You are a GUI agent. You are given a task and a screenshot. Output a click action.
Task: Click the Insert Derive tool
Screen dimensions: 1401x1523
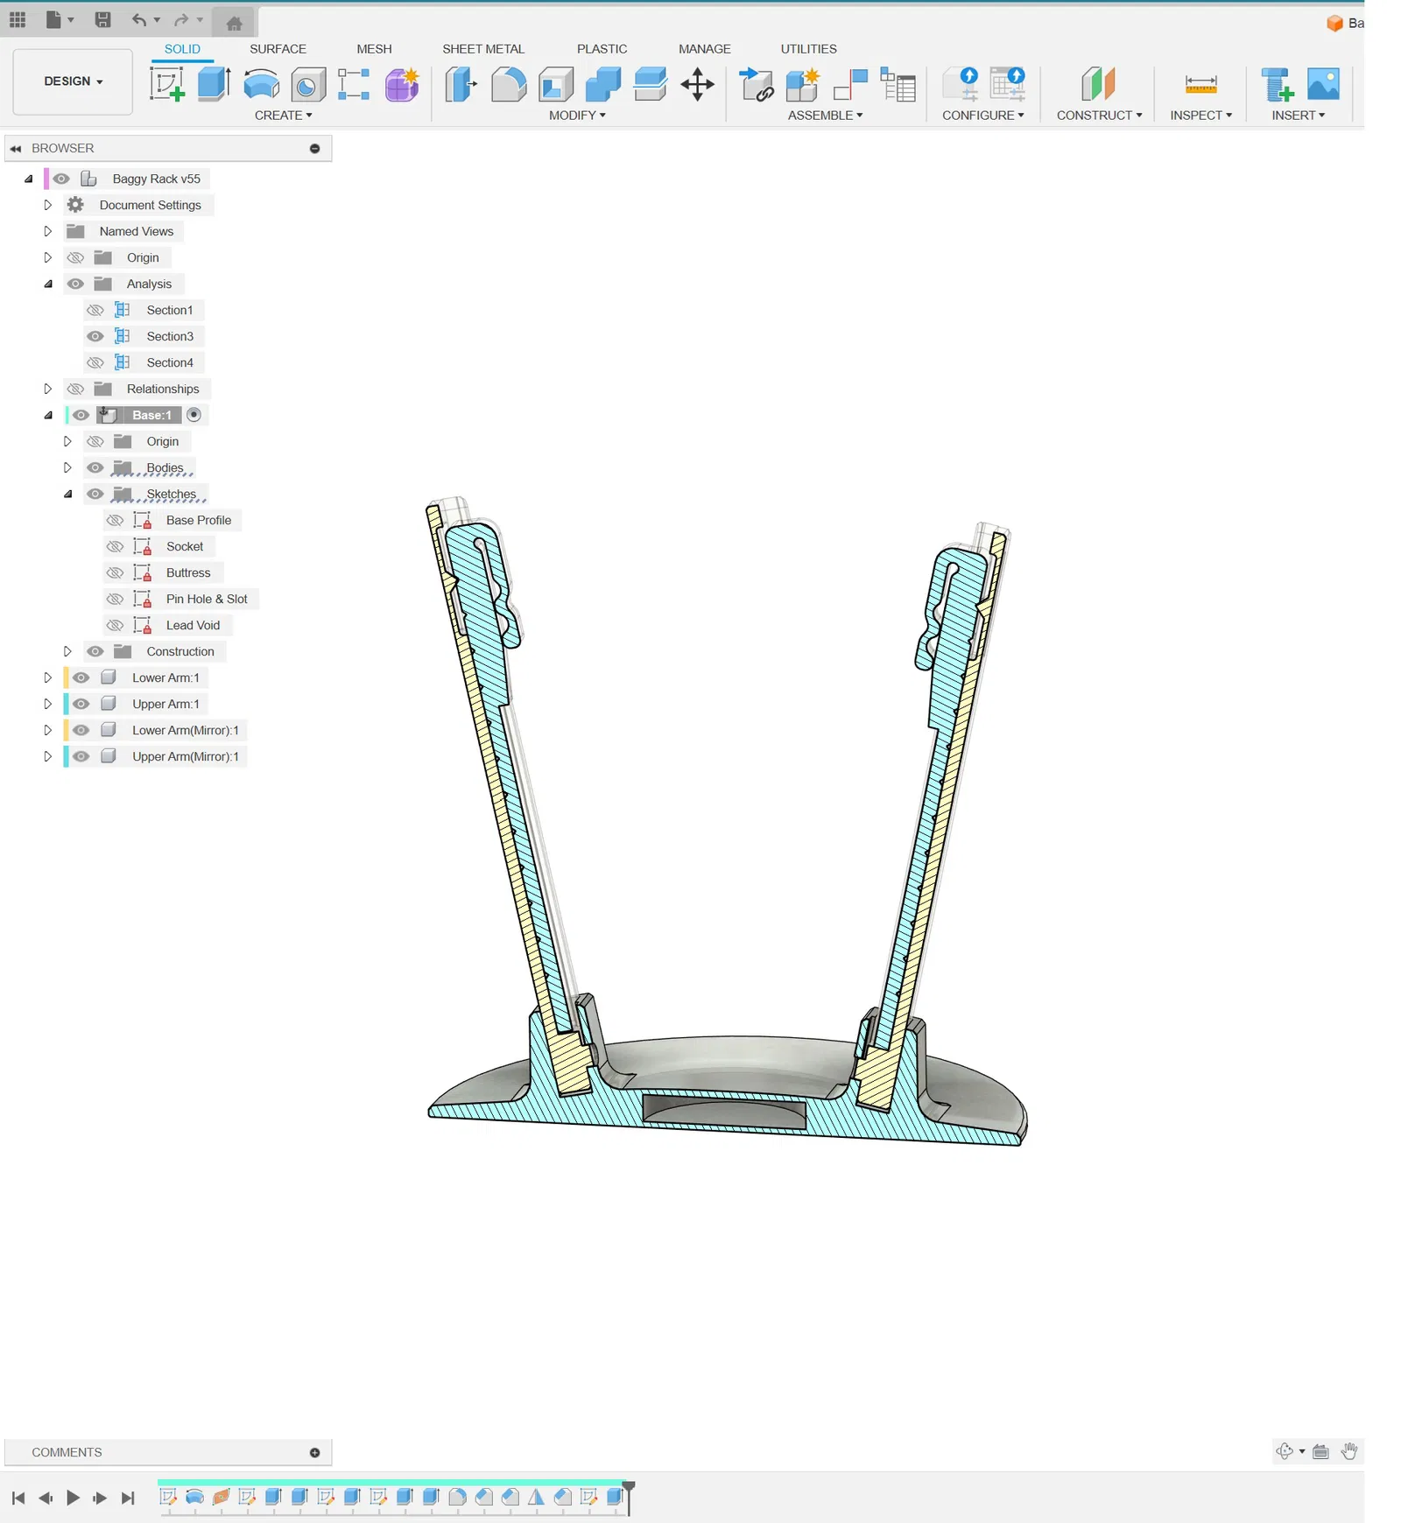(x=1278, y=85)
